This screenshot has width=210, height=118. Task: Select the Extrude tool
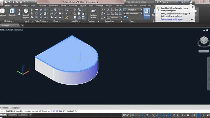12,12
